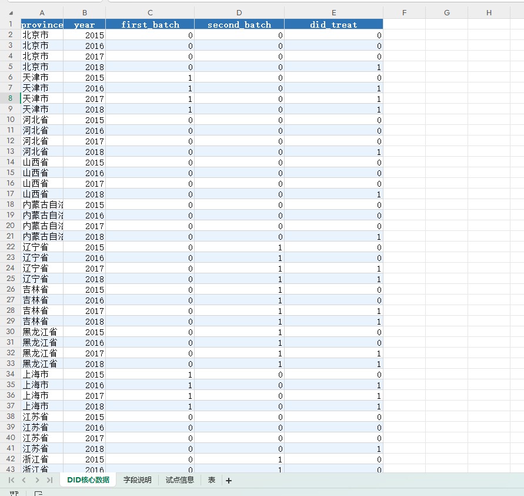Select column B header
The image size is (524, 496).
(x=85, y=13)
